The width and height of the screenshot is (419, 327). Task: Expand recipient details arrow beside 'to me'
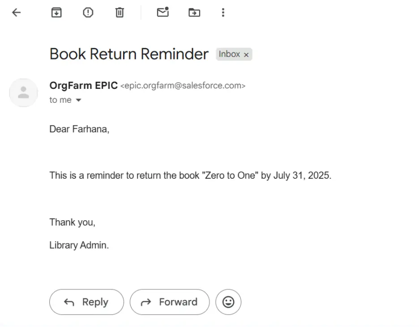click(x=79, y=100)
